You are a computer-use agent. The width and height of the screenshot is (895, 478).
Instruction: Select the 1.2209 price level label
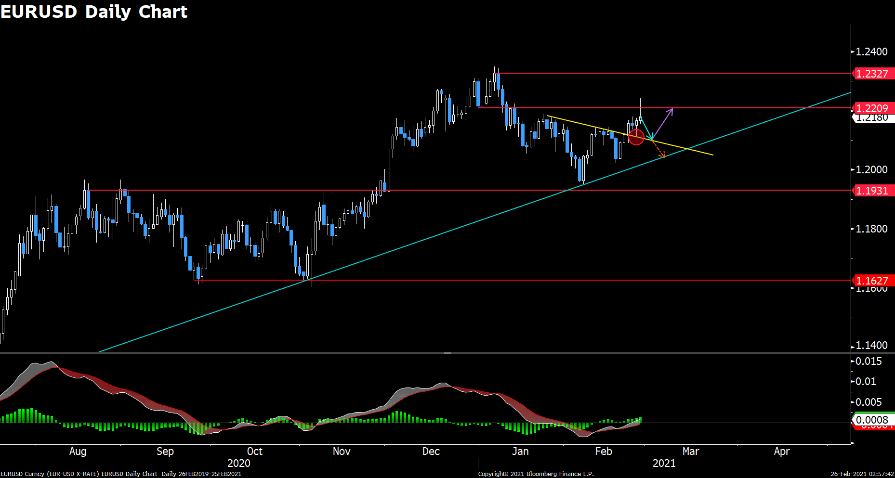pyautogui.click(x=873, y=108)
